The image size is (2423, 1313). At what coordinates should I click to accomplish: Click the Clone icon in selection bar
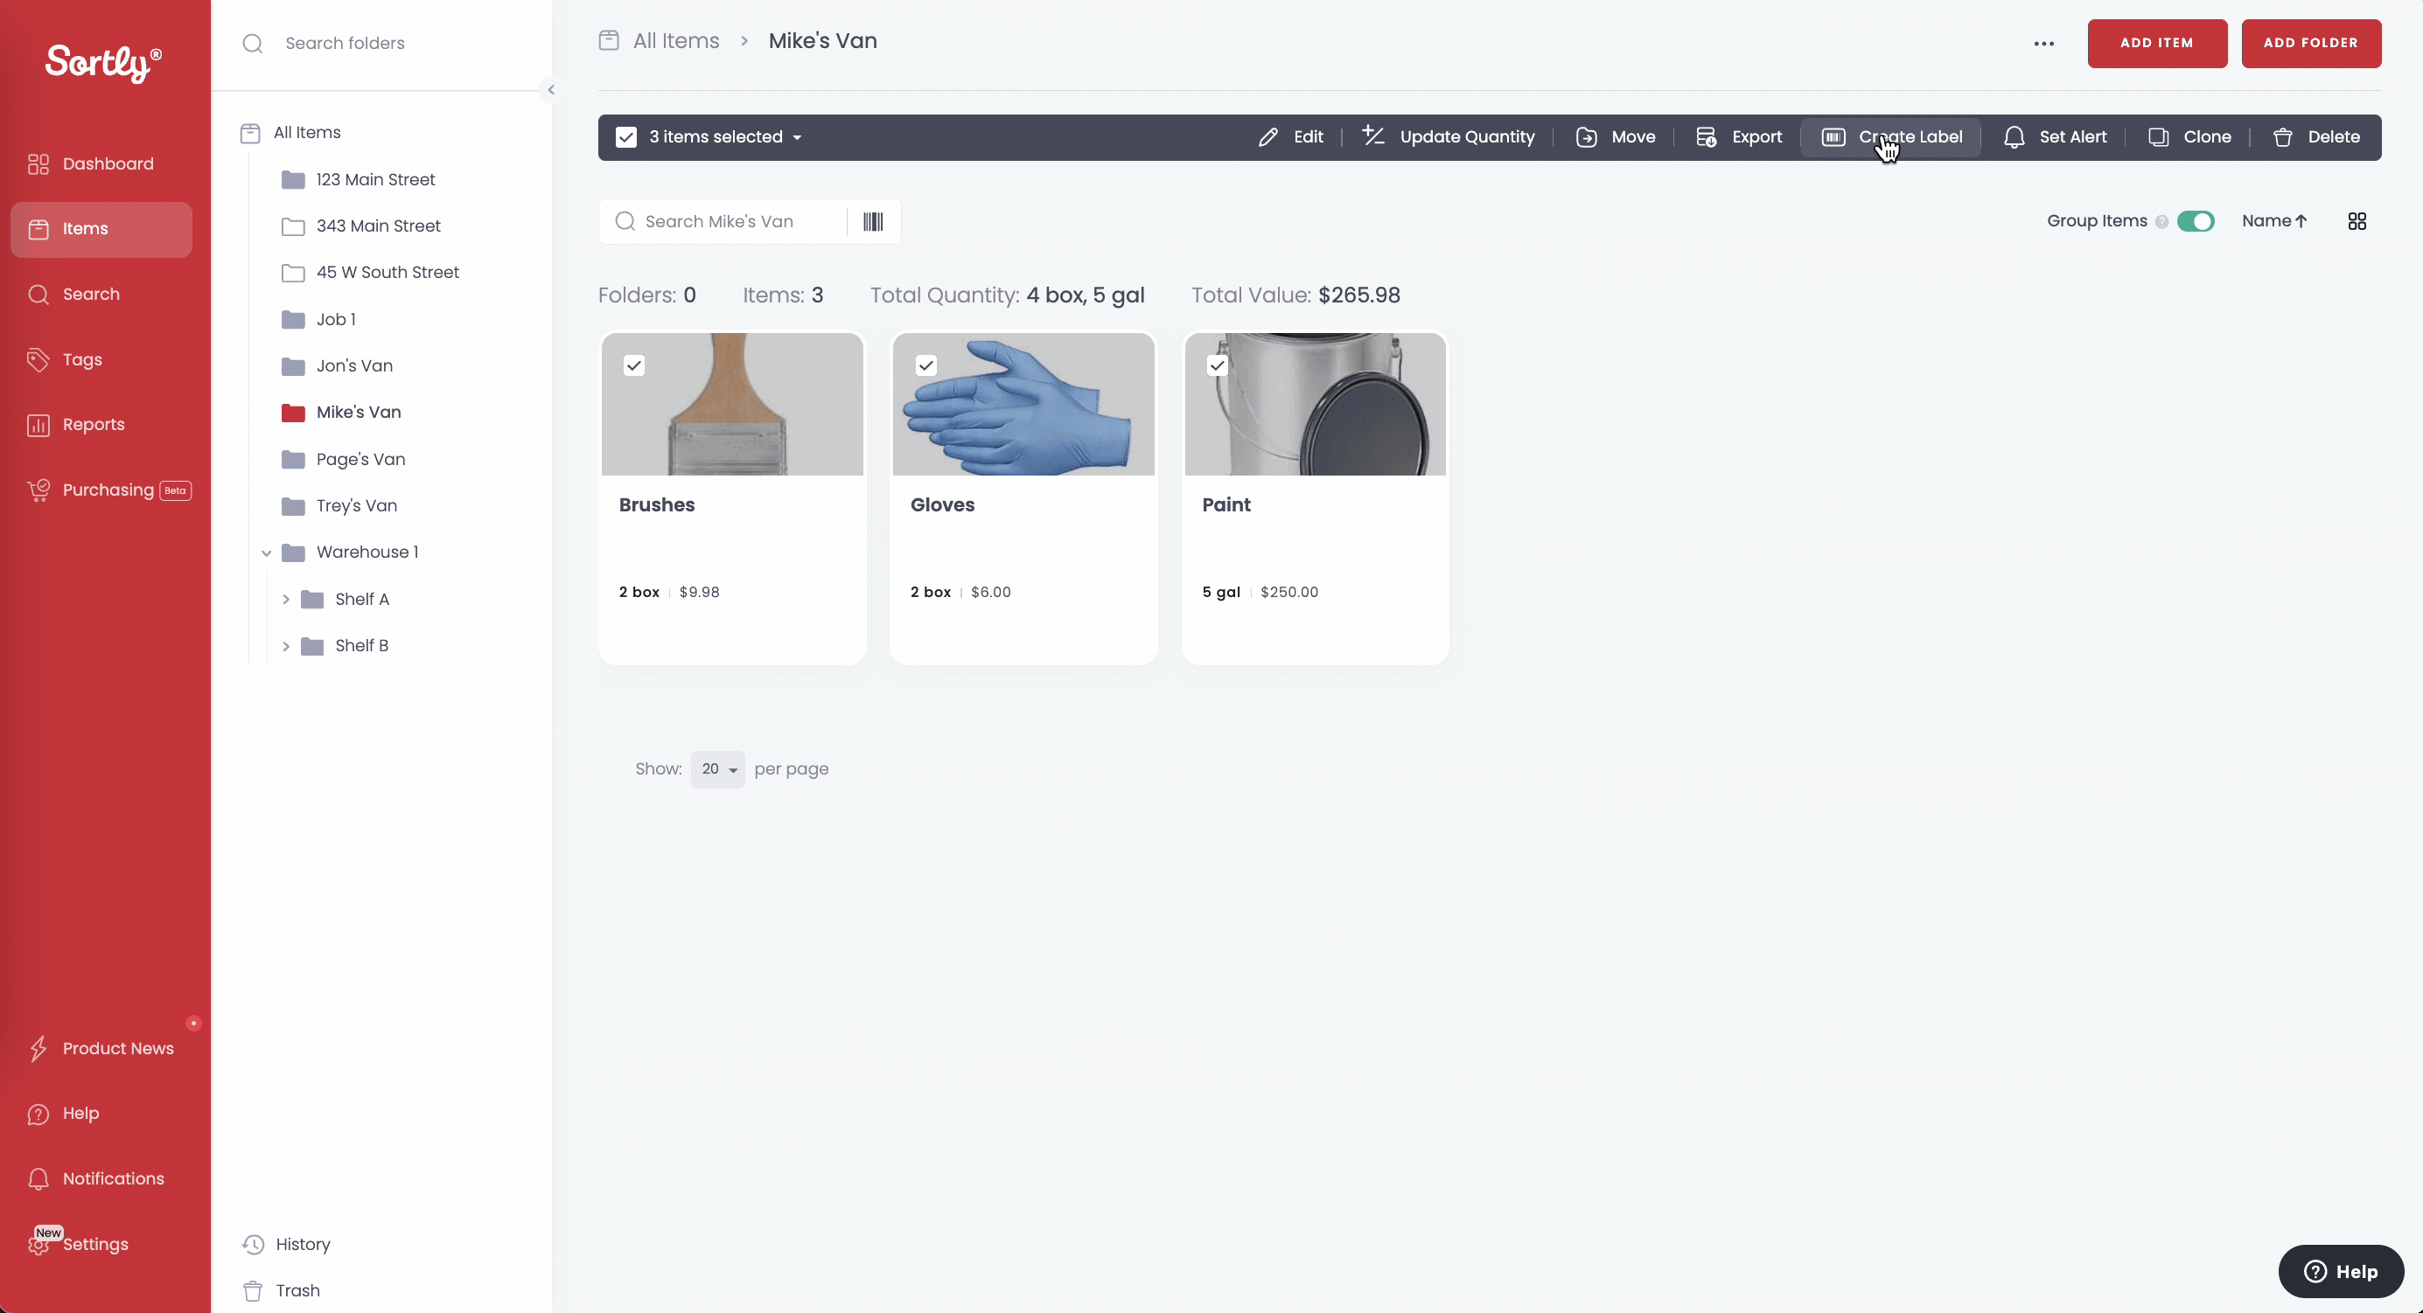pos(2158,137)
